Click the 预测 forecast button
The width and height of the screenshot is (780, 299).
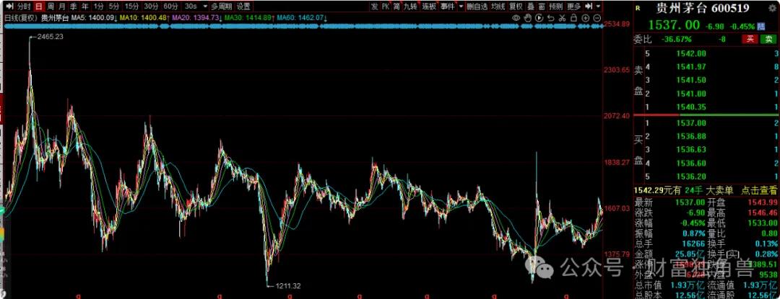tap(555, 6)
